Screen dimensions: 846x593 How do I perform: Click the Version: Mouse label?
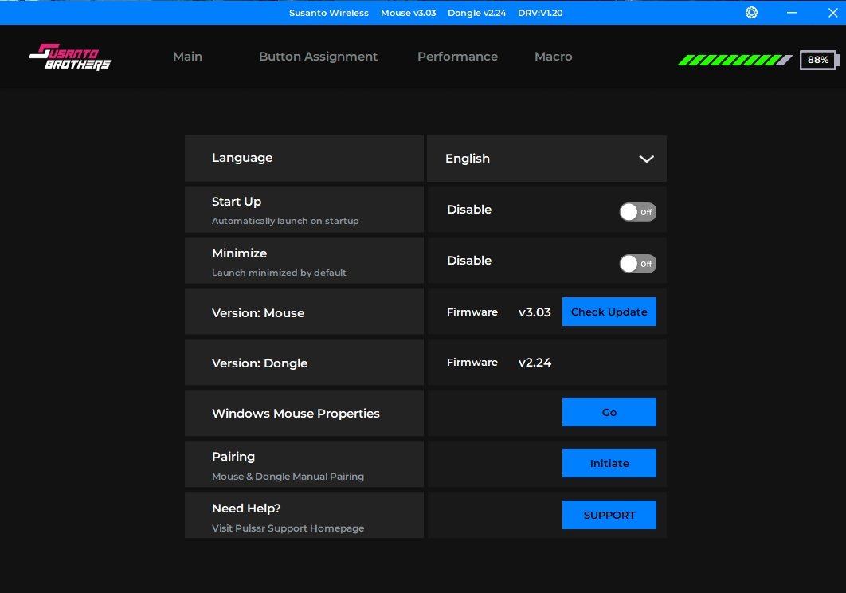pyautogui.click(x=258, y=312)
